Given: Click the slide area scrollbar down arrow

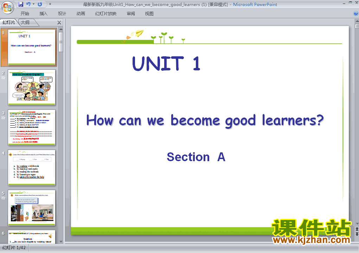Looking at the screenshot, I should coord(357,223).
